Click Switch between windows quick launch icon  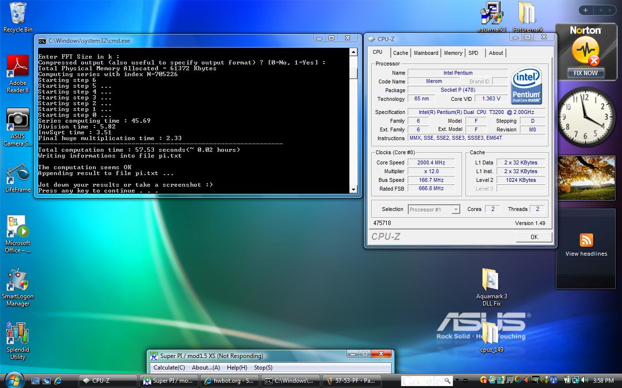click(x=47, y=381)
